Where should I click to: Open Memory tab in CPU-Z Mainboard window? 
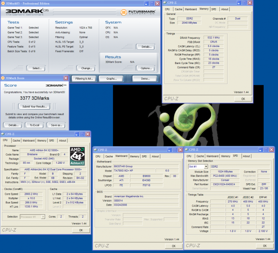134,156
